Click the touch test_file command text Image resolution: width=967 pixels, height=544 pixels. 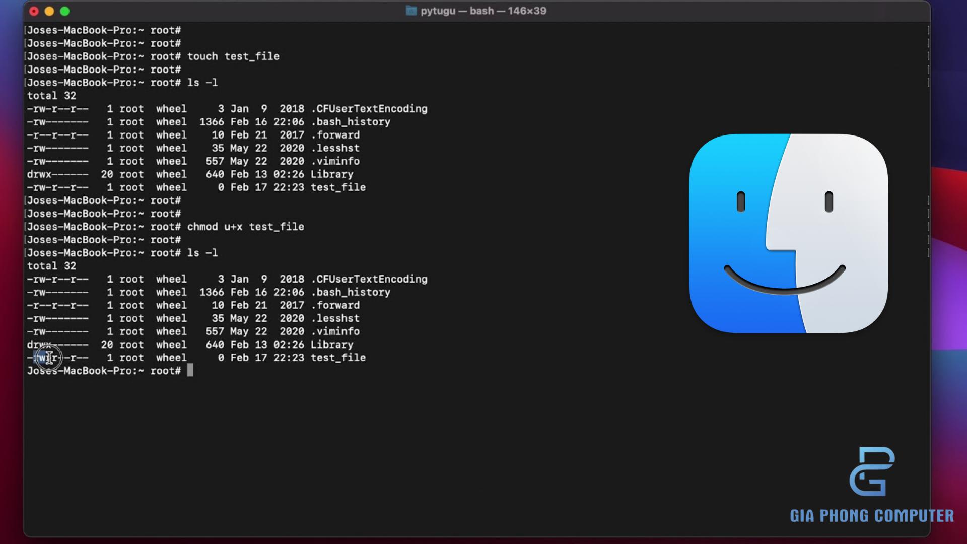point(233,56)
